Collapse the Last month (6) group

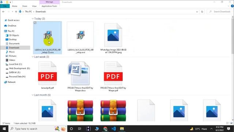(x=33, y=95)
